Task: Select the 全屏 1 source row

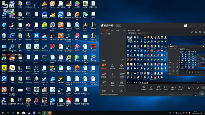Action: pyautogui.click(x=112, y=34)
